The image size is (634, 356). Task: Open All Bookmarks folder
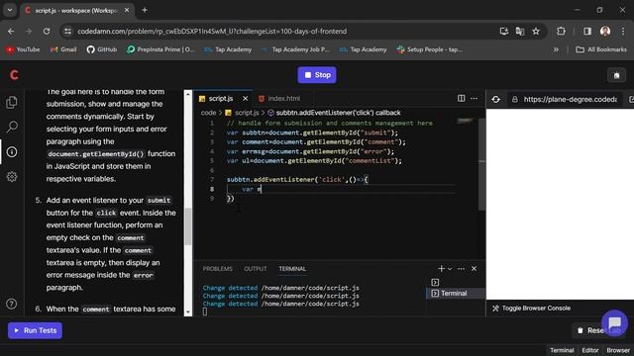pyautogui.click(x=601, y=49)
